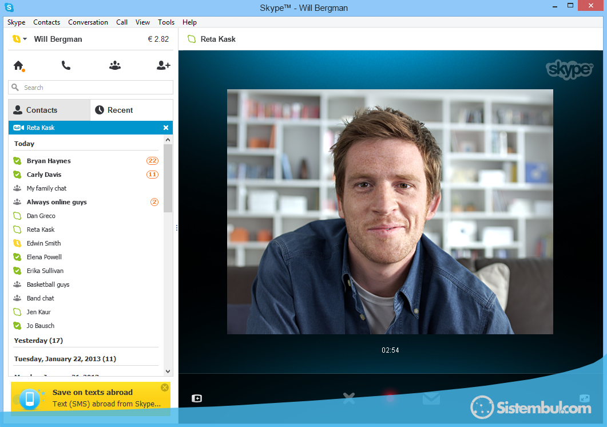Click Edwin Smith away status icon
Image resolution: width=607 pixels, height=427 pixels.
click(x=17, y=243)
